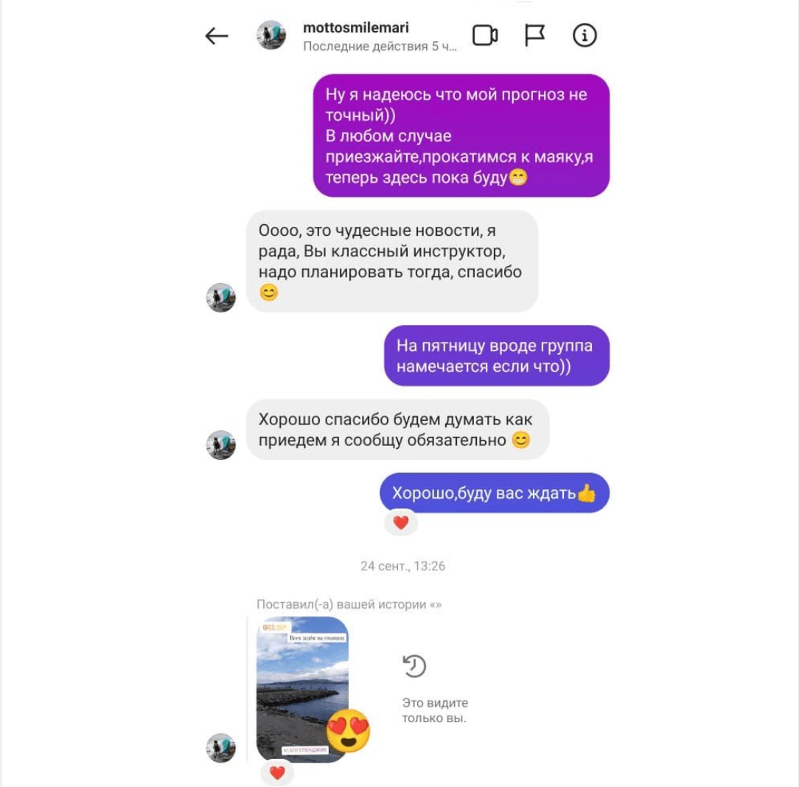Select the bubble 'На пятницу вроде группа намечается'
This screenshot has height=787, width=799.
497,356
